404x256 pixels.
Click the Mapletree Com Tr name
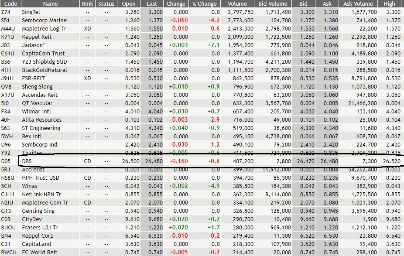[x=45, y=203]
